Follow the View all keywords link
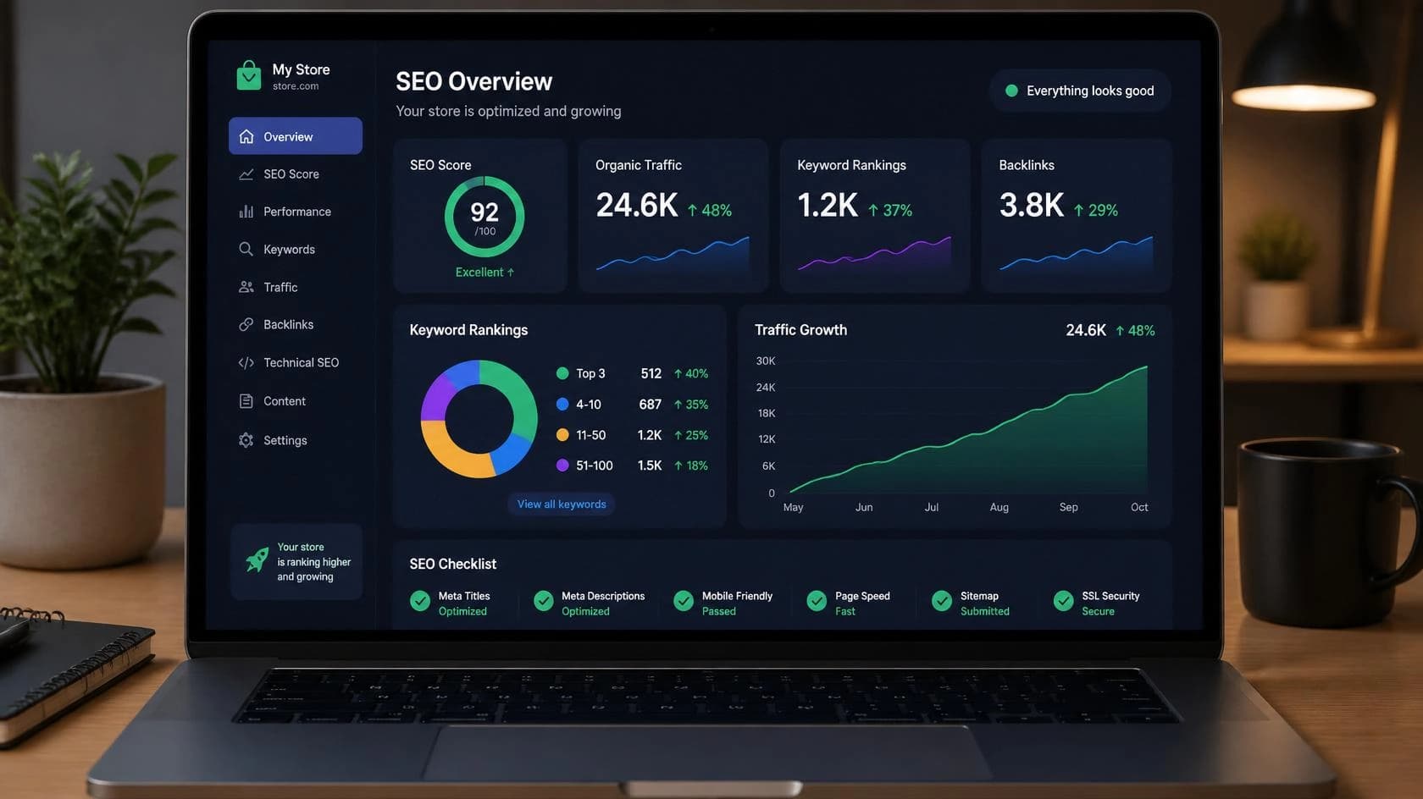Image resolution: width=1423 pixels, height=799 pixels. (562, 504)
